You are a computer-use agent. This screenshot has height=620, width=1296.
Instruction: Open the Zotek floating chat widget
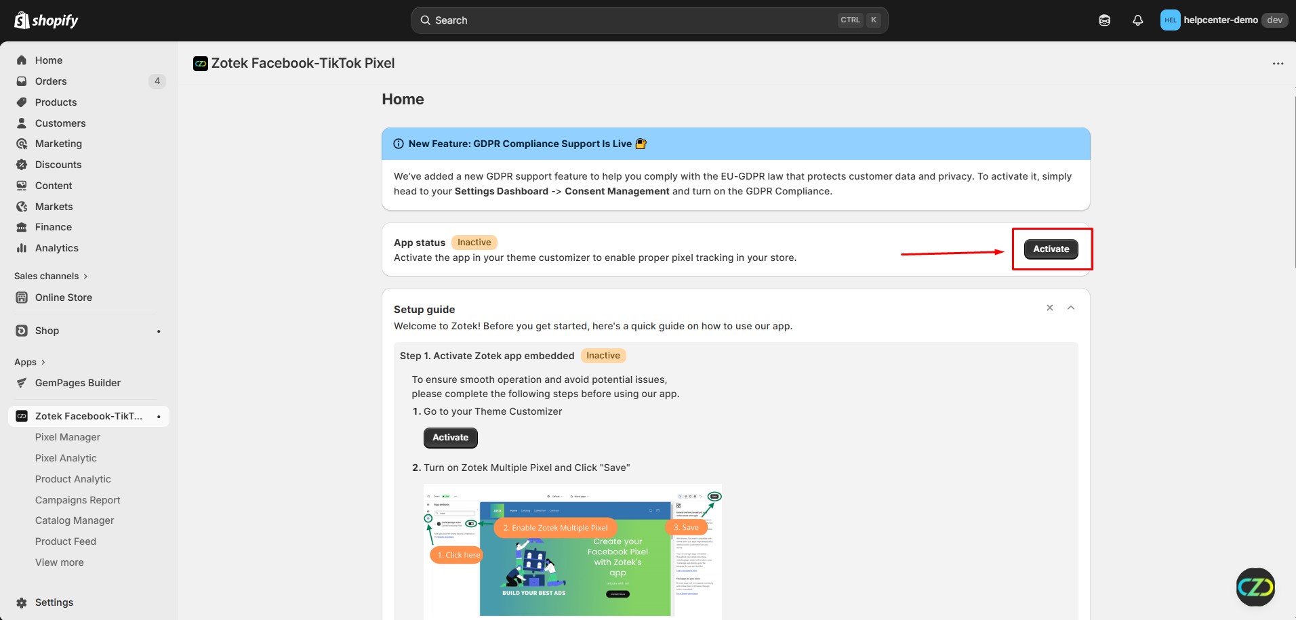click(x=1255, y=587)
